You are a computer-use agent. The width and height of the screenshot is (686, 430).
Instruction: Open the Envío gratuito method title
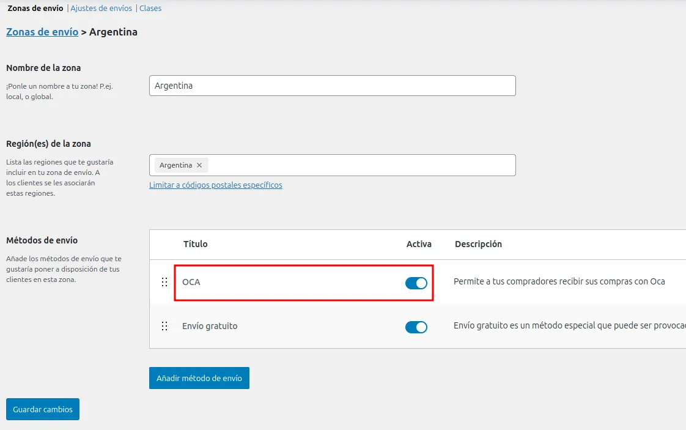[x=210, y=326]
